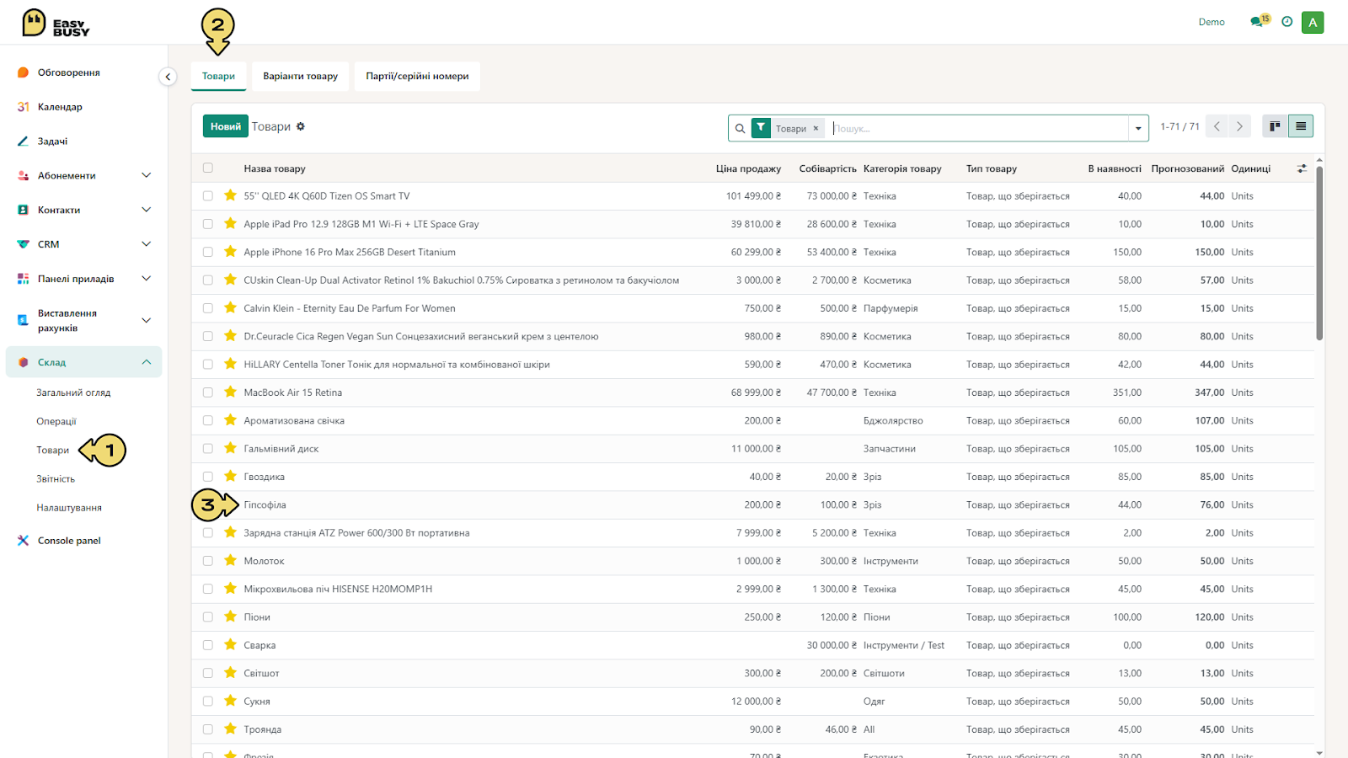The width and height of the screenshot is (1348, 758).
Task: Check the Apple iPhone 16 Pro Max row
Action: (208, 252)
